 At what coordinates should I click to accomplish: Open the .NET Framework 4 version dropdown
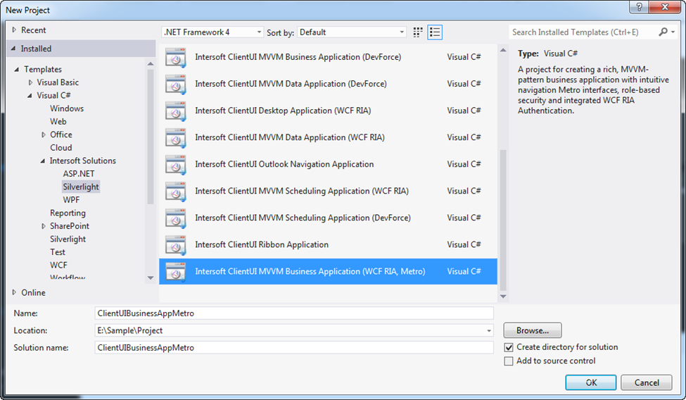pyautogui.click(x=212, y=32)
